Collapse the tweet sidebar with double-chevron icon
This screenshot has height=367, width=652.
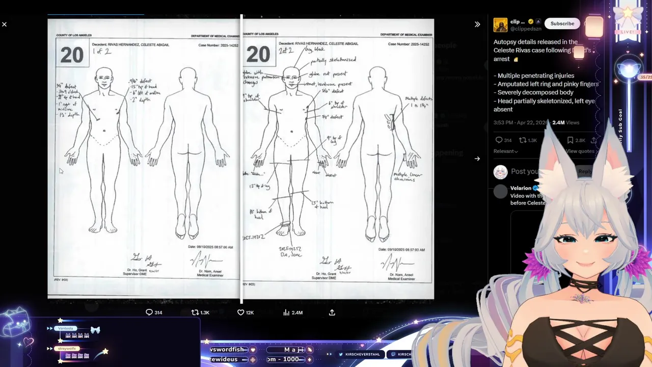pyautogui.click(x=477, y=24)
